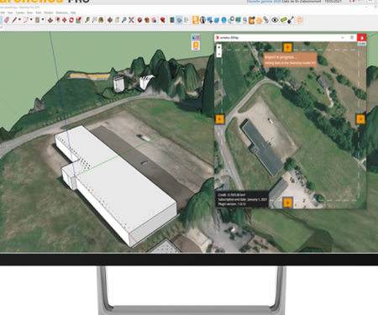Click the Zoom Extents icon
Viewport: 378px width, 315px height.
(x=131, y=20)
